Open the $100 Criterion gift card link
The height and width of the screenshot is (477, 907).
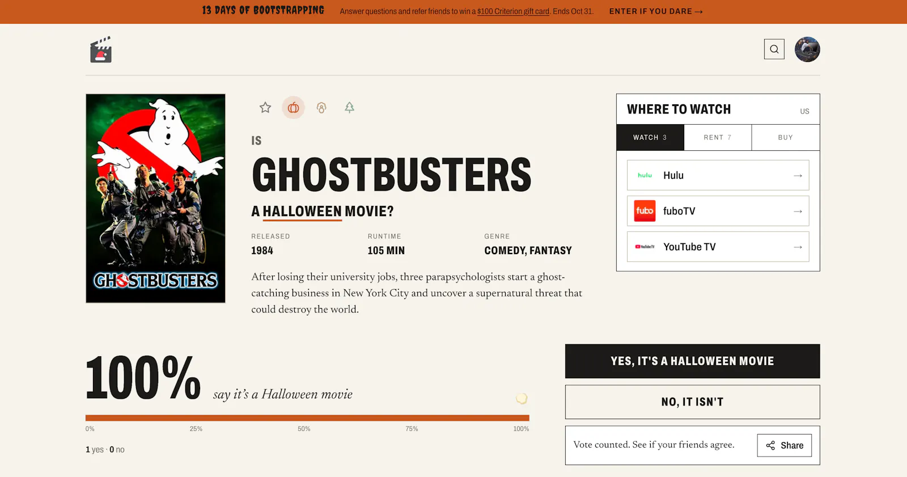(x=513, y=11)
